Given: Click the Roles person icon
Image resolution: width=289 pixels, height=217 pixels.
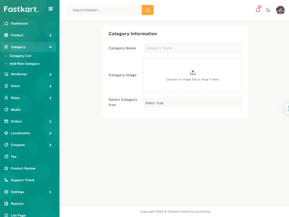Looking at the screenshot, I should [6, 98].
